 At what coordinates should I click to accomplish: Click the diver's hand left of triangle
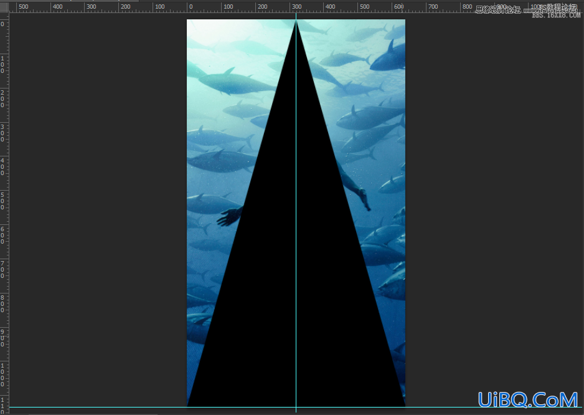pyautogui.click(x=229, y=216)
